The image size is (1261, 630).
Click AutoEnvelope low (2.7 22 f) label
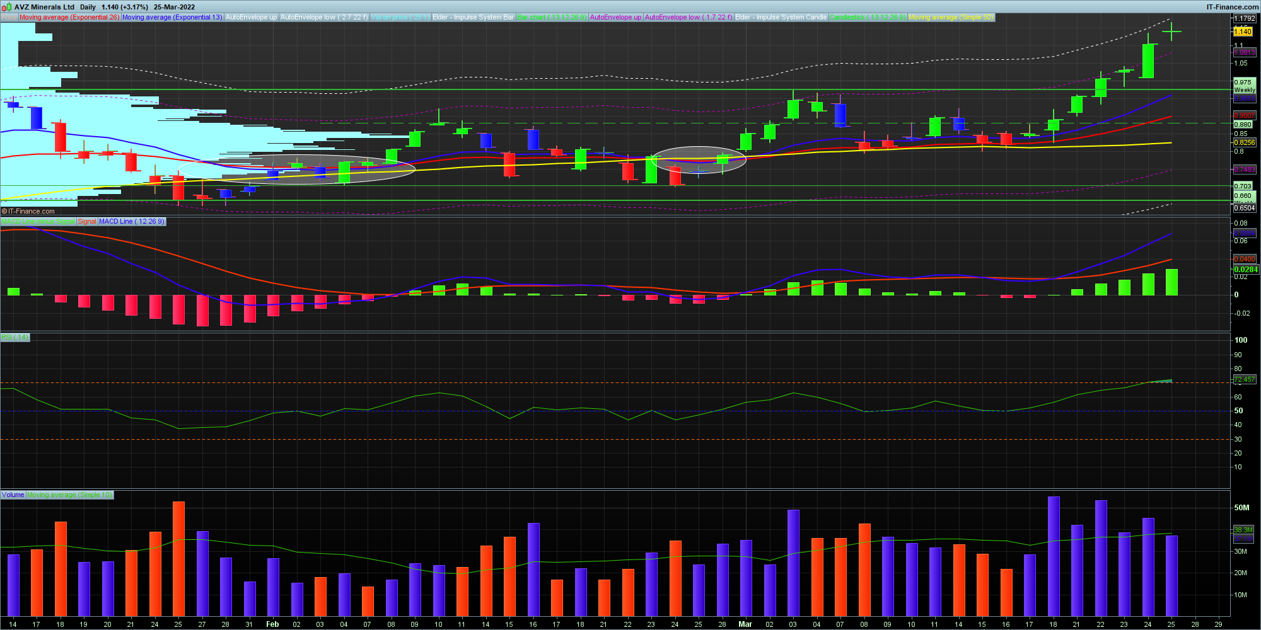point(324,17)
